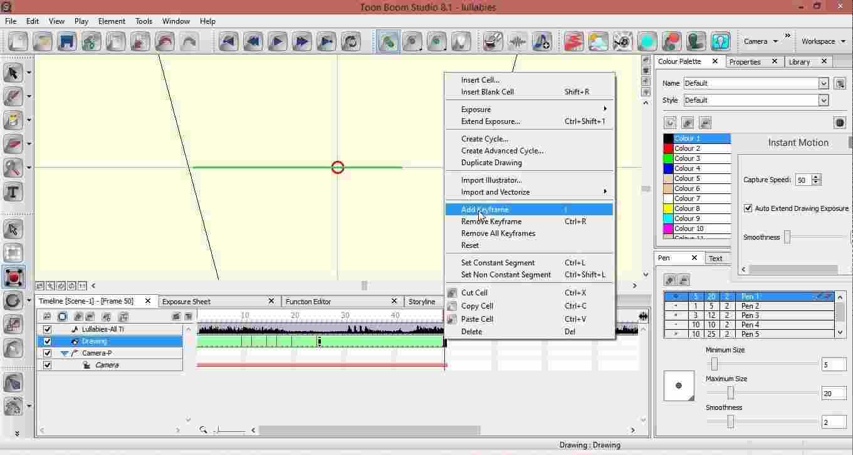The image size is (853, 455).
Task: Select Pen 3 preset row
Action: 750,315
